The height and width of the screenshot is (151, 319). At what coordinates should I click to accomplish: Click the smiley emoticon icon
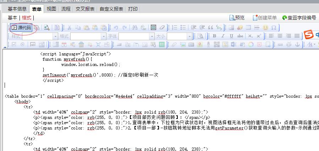tap(265, 28)
